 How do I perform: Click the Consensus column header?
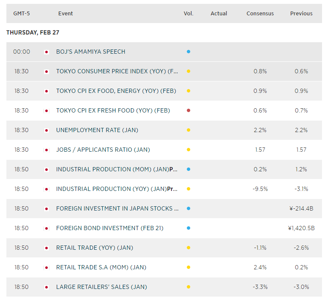(x=260, y=13)
